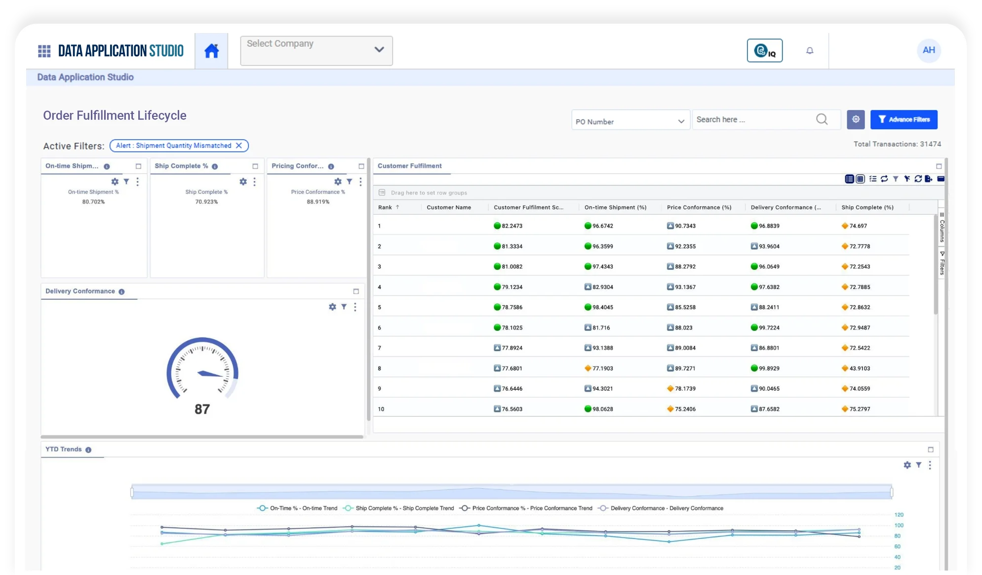Expand the PO Number dropdown
Screen dimensions: 982x575
[x=630, y=121]
